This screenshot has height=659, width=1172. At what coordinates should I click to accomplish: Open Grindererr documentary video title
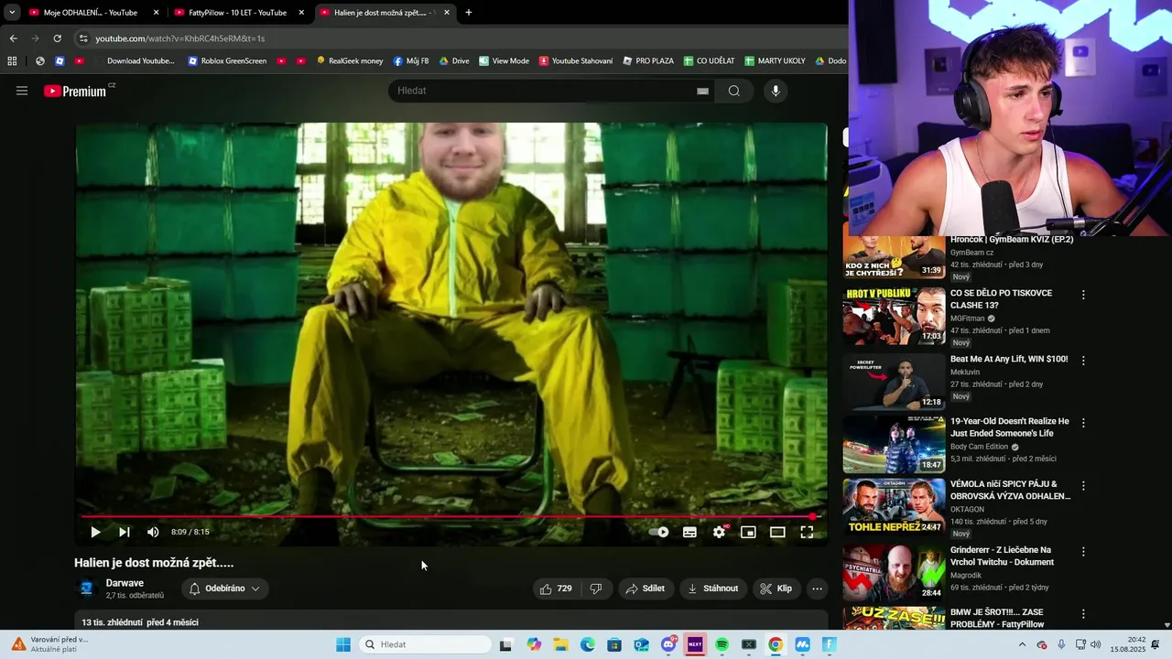point(1002,556)
